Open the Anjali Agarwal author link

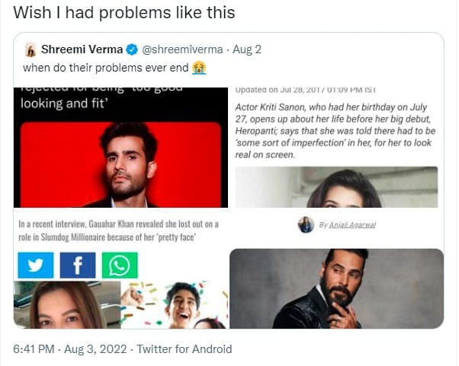(x=347, y=225)
